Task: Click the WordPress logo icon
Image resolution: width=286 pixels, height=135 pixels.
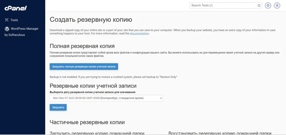Action: click(x=7, y=29)
